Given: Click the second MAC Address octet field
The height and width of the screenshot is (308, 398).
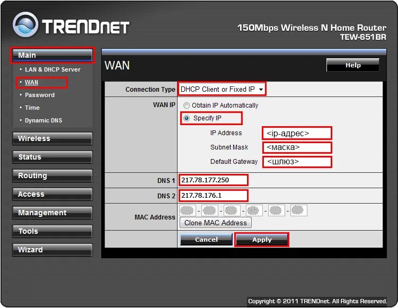Looking at the screenshot, I should click(x=210, y=210).
